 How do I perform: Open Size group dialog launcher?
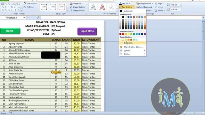[x=181, y=14]
